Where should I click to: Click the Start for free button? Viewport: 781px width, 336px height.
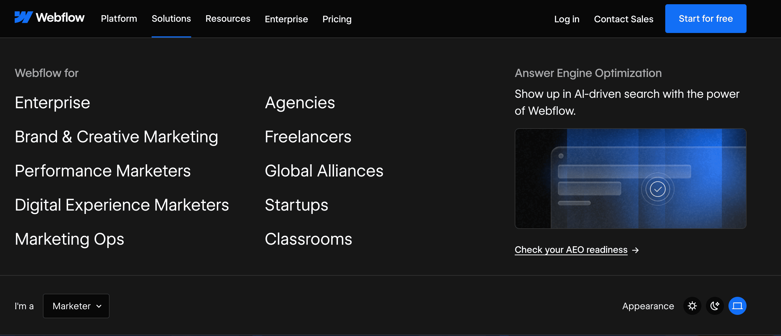click(706, 19)
